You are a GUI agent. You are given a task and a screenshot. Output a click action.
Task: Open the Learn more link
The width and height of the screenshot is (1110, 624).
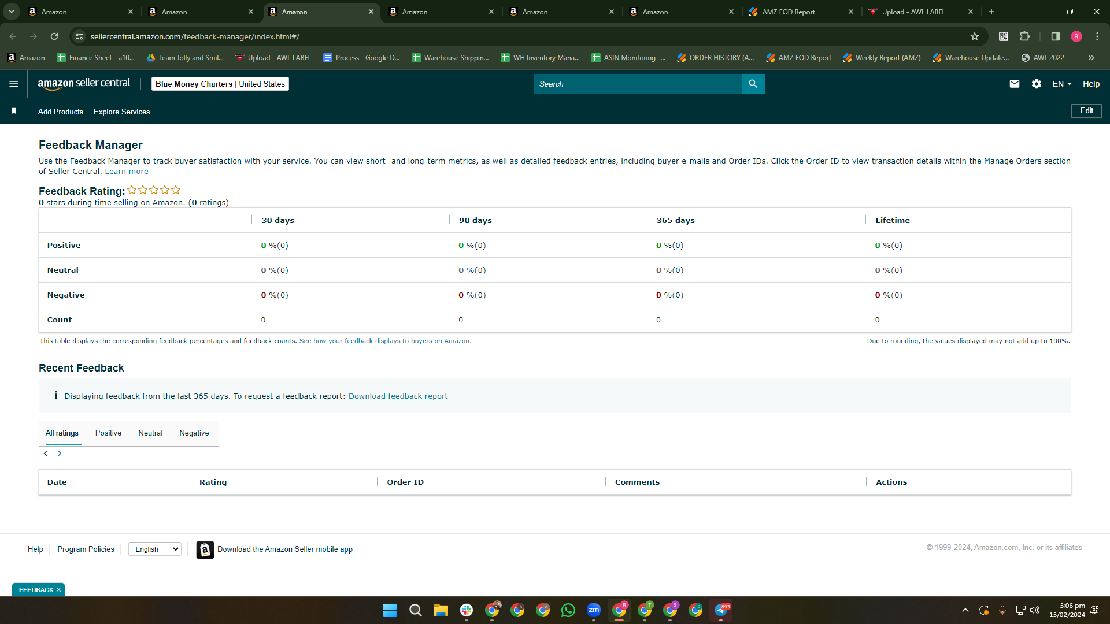[x=127, y=172]
